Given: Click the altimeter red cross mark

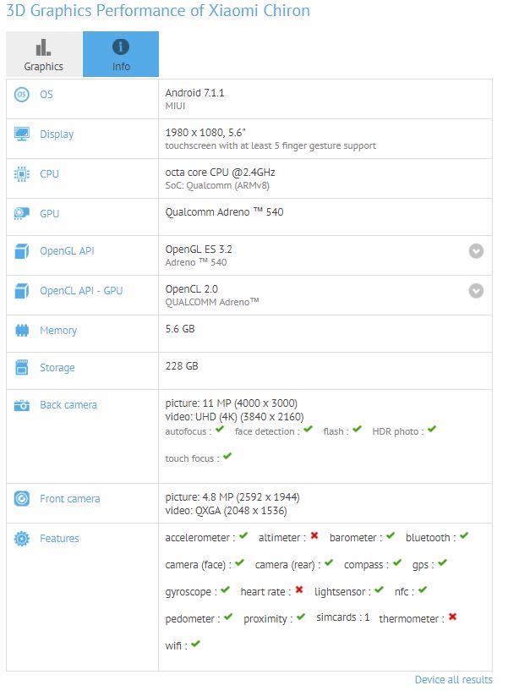Looking at the screenshot, I should 314,536.
